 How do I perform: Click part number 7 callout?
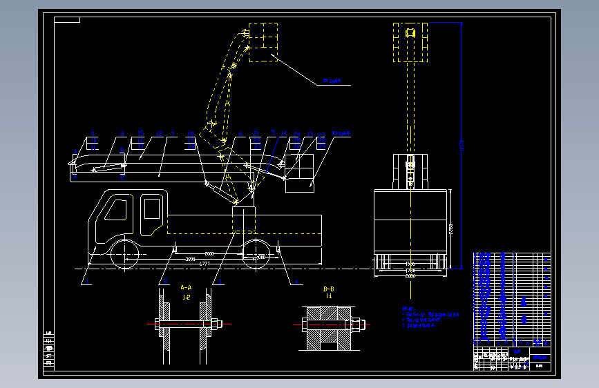click(x=173, y=134)
